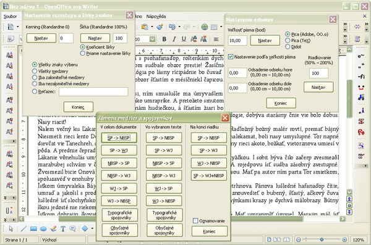371x245 pixels.
Task: Open the New document dropdown arrow
Action: tap(18, 27)
